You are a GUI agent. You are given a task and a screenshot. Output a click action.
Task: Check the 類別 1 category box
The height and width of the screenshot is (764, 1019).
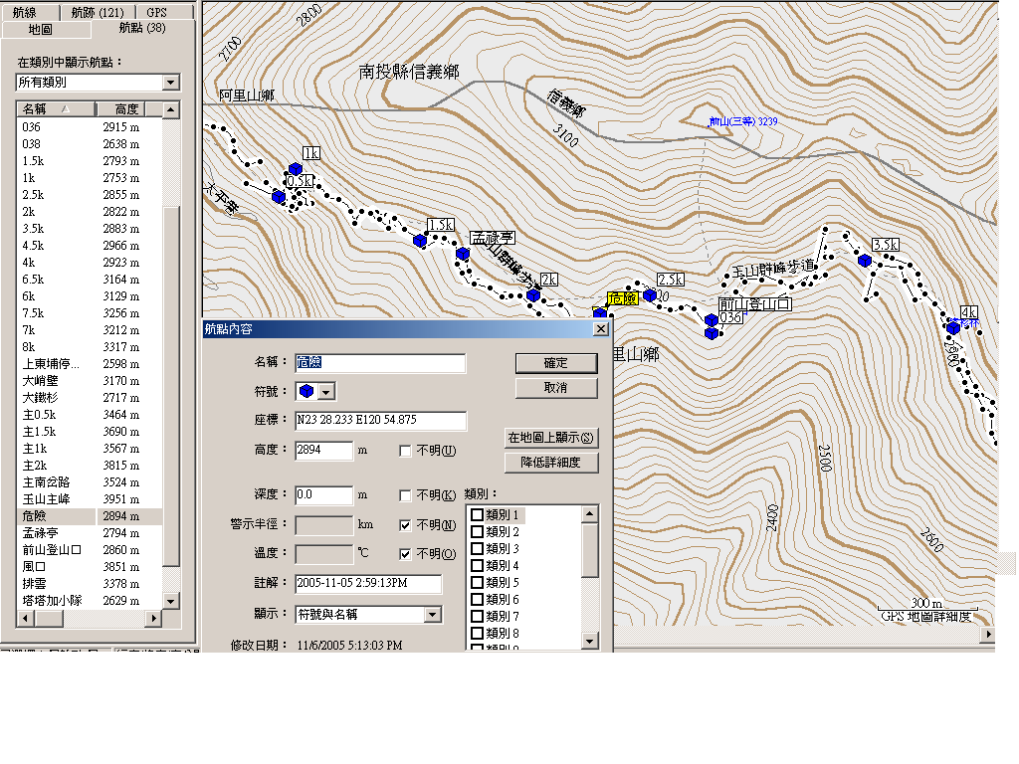point(477,515)
